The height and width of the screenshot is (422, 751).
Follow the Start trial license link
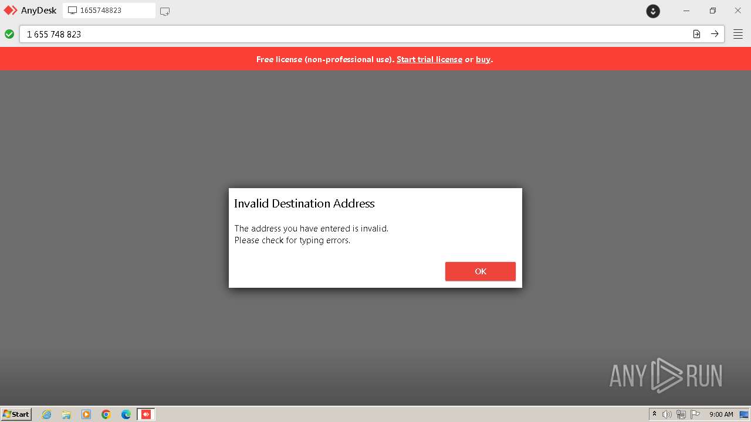pyautogui.click(x=429, y=59)
